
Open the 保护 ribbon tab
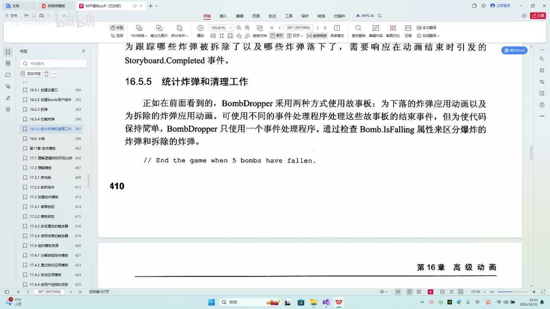(x=305, y=16)
